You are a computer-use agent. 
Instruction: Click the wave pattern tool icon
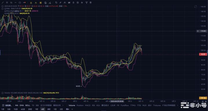click(65, 3)
